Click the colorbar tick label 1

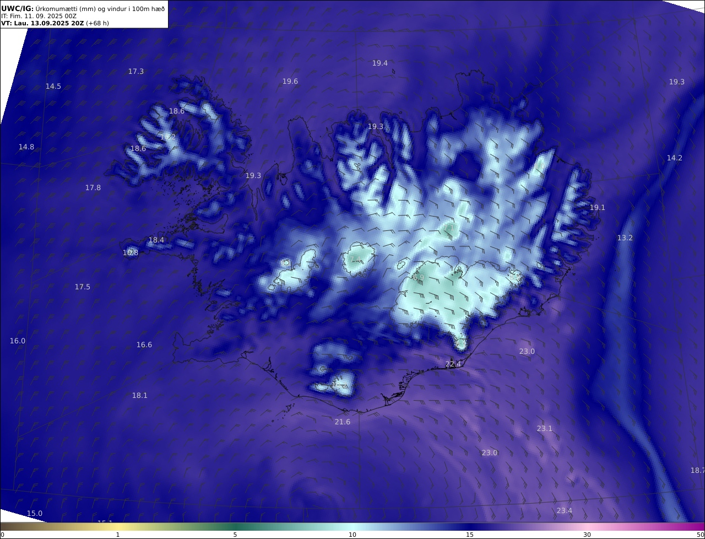pyautogui.click(x=118, y=535)
